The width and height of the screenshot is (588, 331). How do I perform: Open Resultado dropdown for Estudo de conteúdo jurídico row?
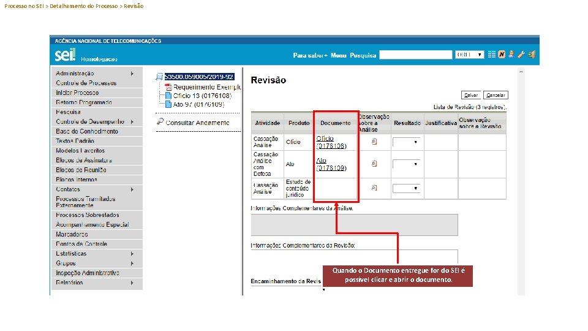pyautogui.click(x=406, y=188)
